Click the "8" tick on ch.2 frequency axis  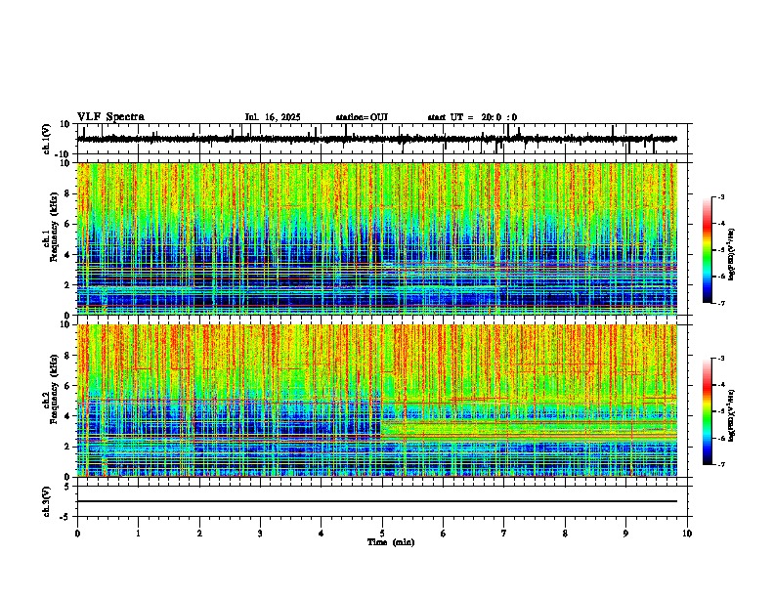click(x=68, y=356)
